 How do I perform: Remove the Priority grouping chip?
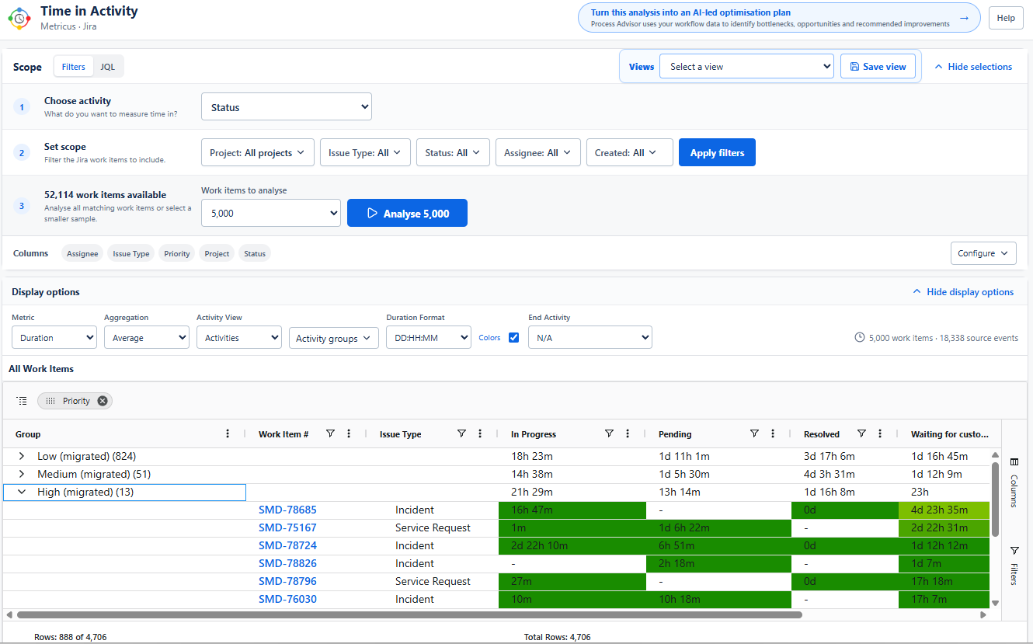point(103,401)
